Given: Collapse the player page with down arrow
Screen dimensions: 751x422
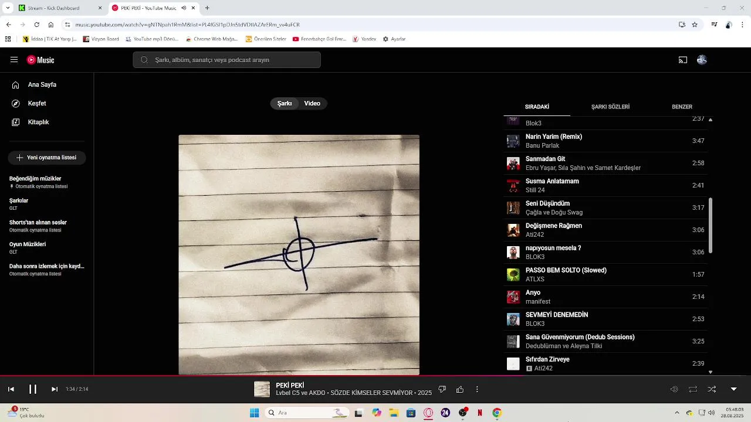Looking at the screenshot, I should click(x=733, y=389).
